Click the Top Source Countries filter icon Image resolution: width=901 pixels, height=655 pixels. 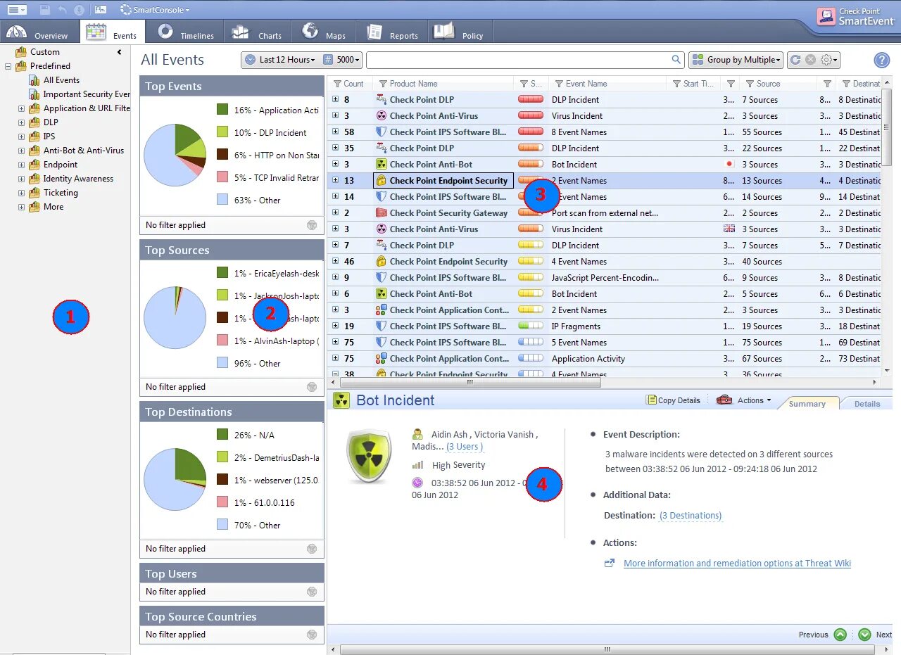pyautogui.click(x=312, y=635)
